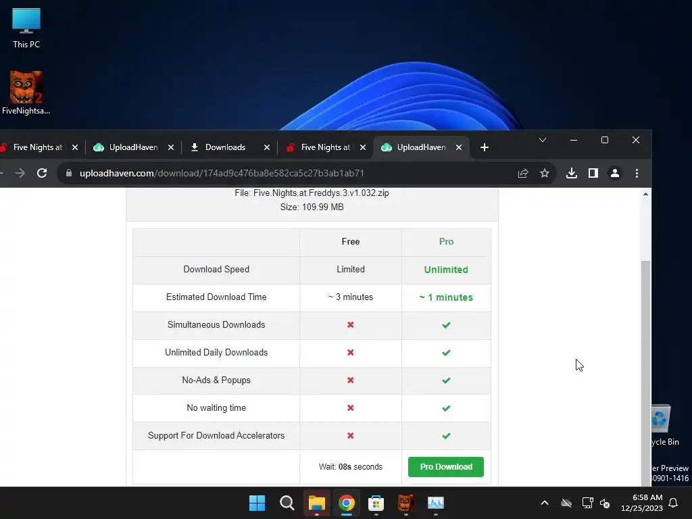Add a new browser tab
This screenshot has width=692, height=519.
pos(484,147)
